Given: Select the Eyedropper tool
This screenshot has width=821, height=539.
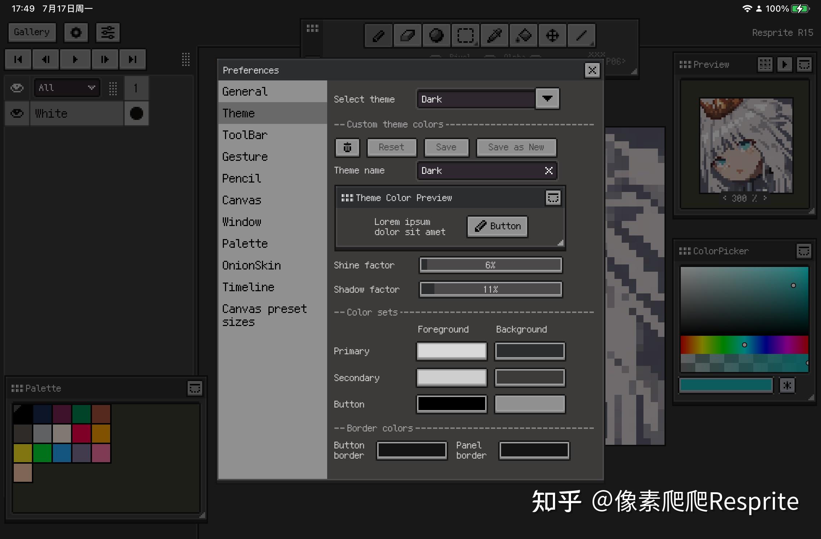Looking at the screenshot, I should (x=494, y=35).
